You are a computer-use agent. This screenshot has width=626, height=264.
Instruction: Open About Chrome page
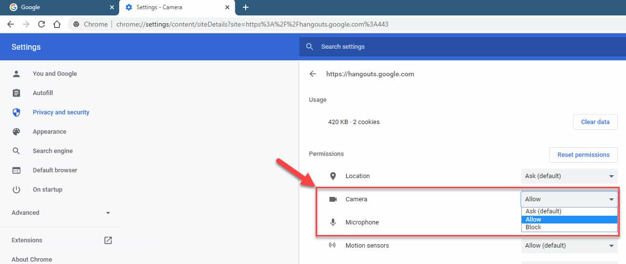(x=32, y=259)
